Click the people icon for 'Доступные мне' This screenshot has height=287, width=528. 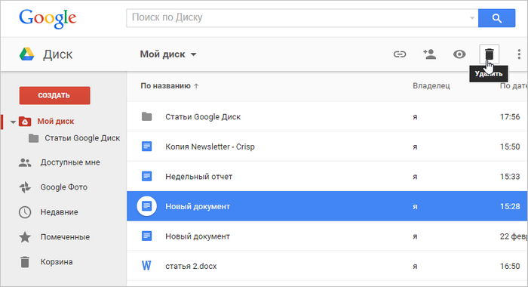[x=25, y=162]
